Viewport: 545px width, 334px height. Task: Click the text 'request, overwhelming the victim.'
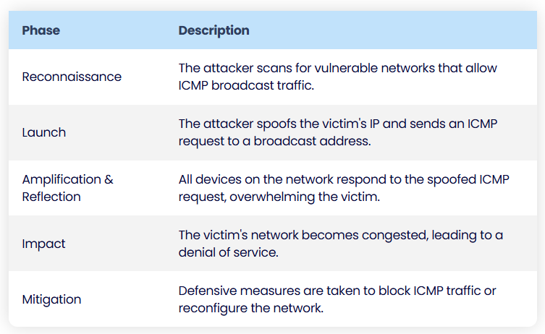tap(279, 197)
